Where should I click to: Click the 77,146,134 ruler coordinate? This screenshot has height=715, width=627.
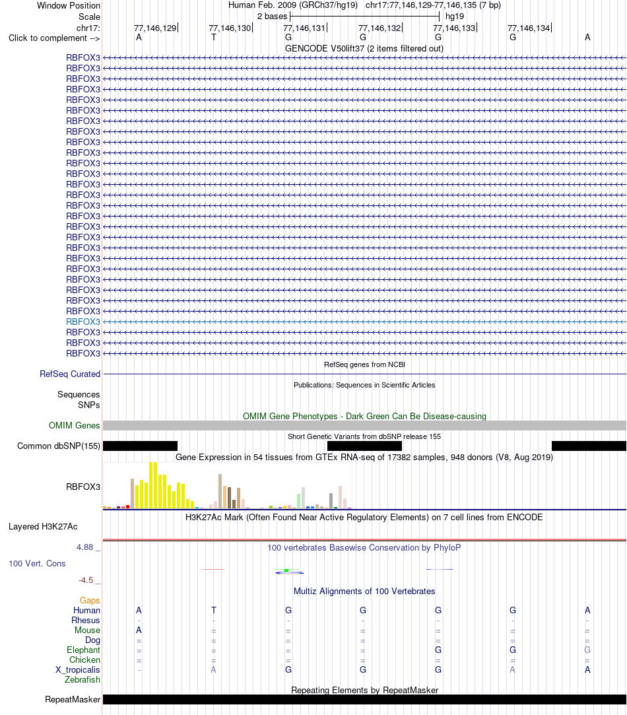(529, 28)
